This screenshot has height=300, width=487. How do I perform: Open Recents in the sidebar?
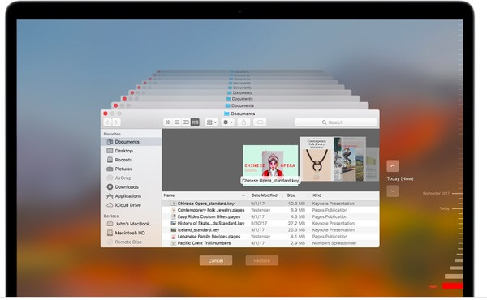(x=131, y=160)
